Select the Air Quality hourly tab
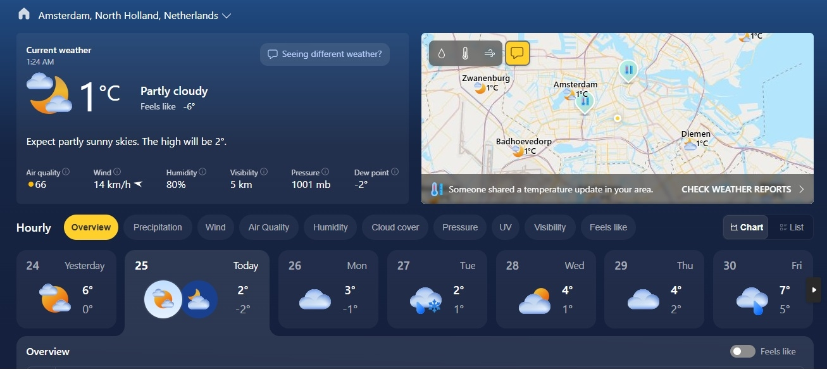Viewport: 827px width, 369px height. [x=269, y=227]
